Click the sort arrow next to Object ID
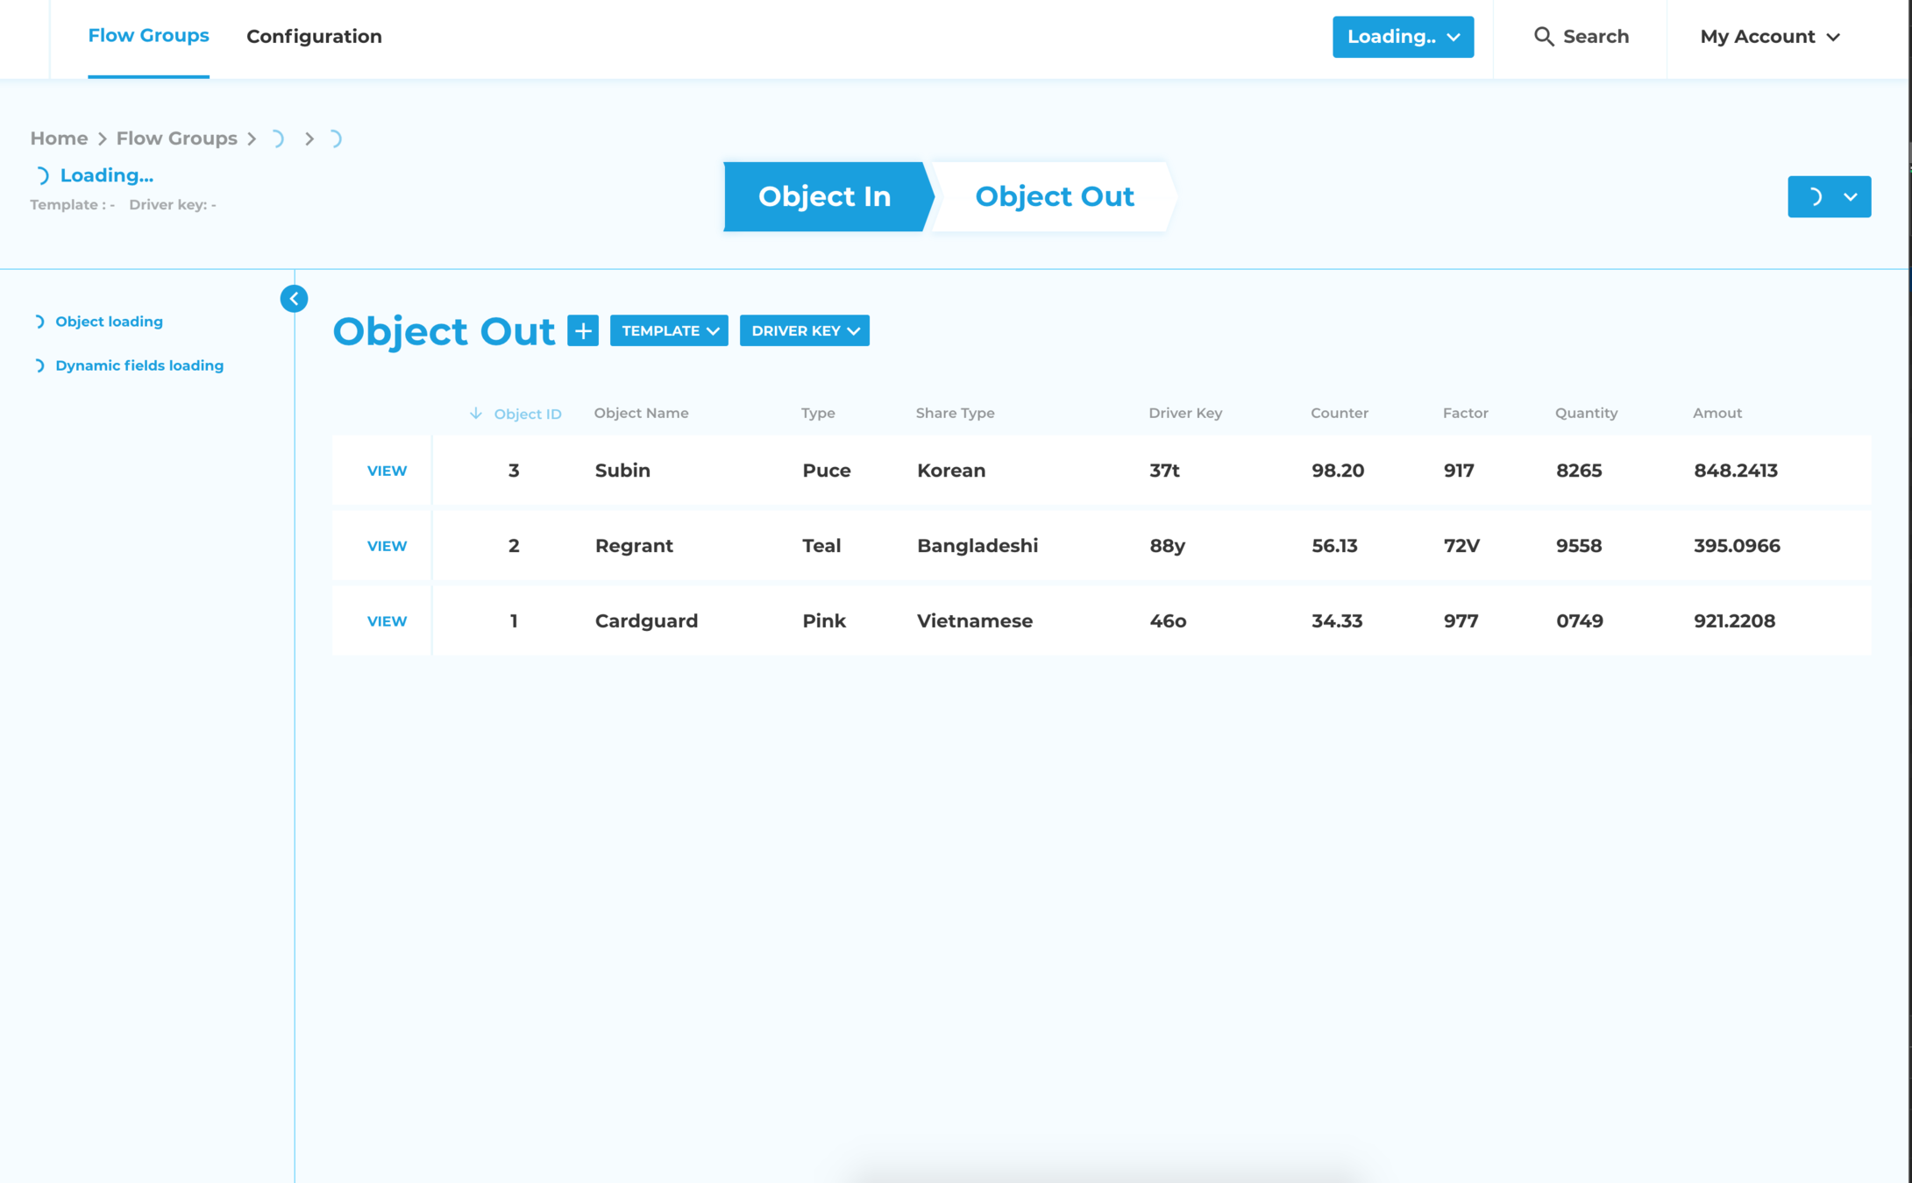The image size is (1912, 1183). pos(475,413)
